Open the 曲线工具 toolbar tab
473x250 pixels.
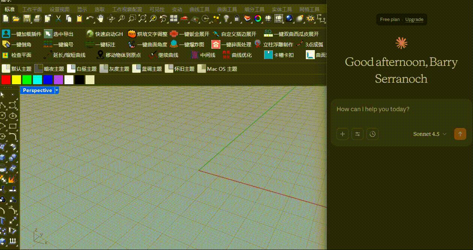click(200, 9)
